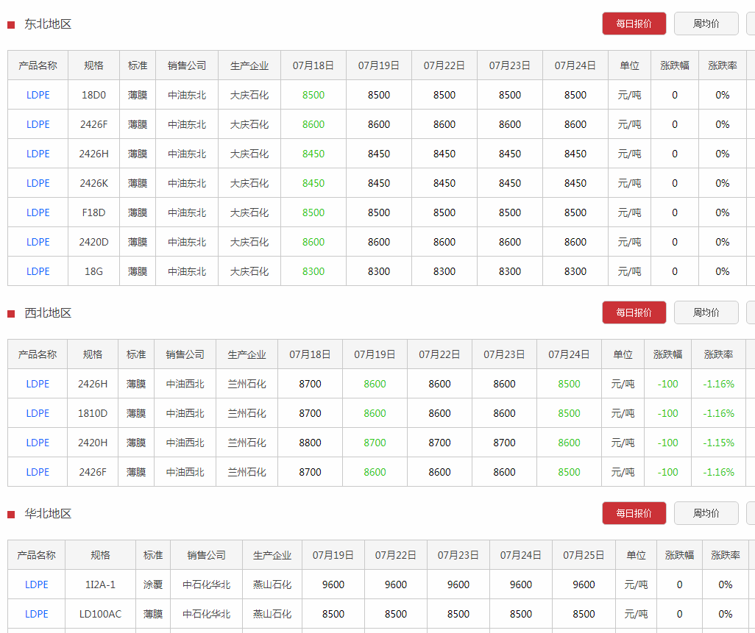The width and height of the screenshot is (755, 633).
Task: Click 产品名称 header in 华北 table
Action: (x=37, y=555)
